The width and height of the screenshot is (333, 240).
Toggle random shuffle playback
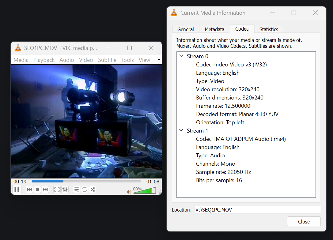pos(93,190)
